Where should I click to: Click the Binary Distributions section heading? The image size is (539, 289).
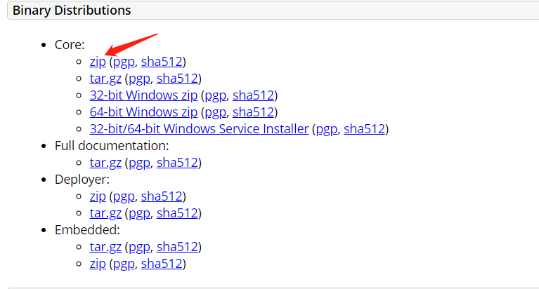pos(72,11)
